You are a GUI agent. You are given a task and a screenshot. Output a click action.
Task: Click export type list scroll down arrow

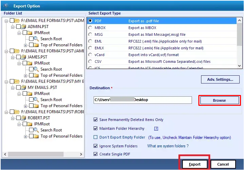coord(240,66)
